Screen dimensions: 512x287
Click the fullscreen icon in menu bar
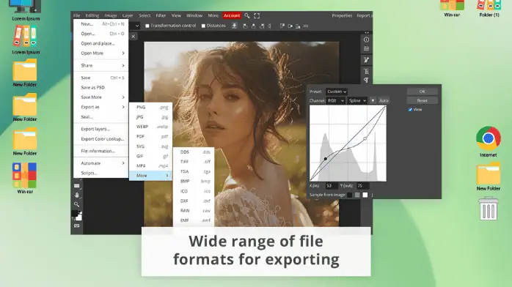point(257,15)
